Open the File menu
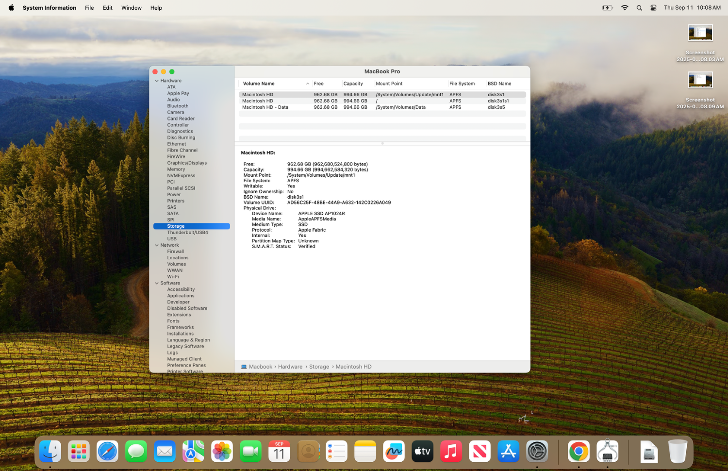The width and height of the screenshot is (728, 471). coord(89,8)
